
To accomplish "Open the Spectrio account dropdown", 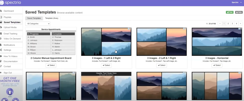I will (x=236, y=2).
